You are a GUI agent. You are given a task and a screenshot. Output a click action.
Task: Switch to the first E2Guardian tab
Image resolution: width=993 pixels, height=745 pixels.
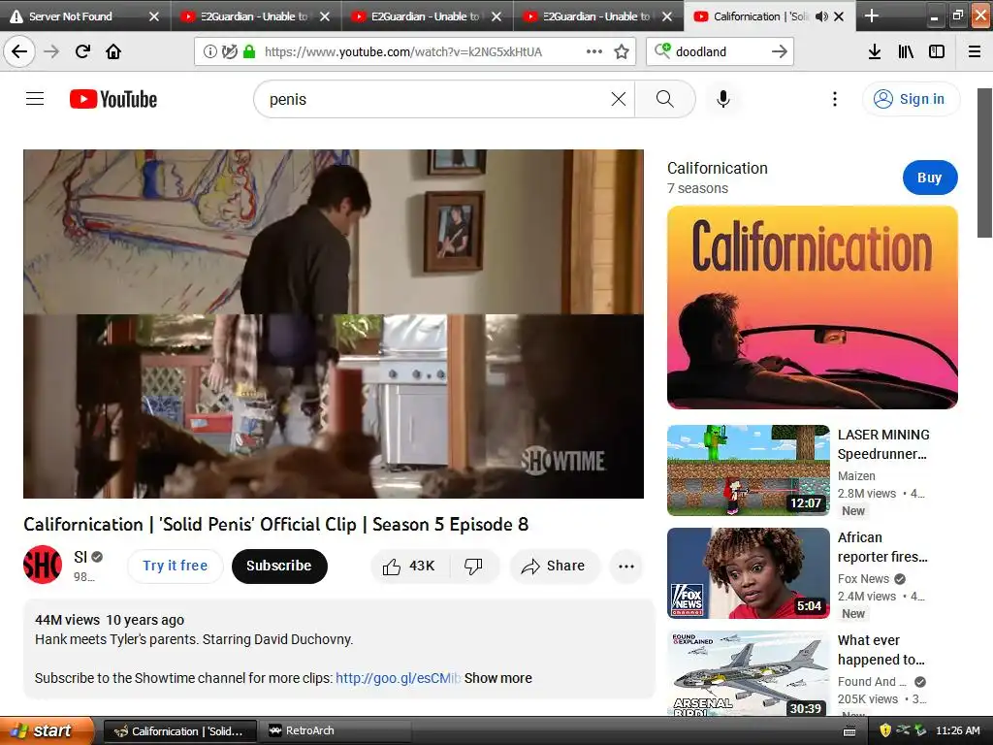(x=255, y=16)
